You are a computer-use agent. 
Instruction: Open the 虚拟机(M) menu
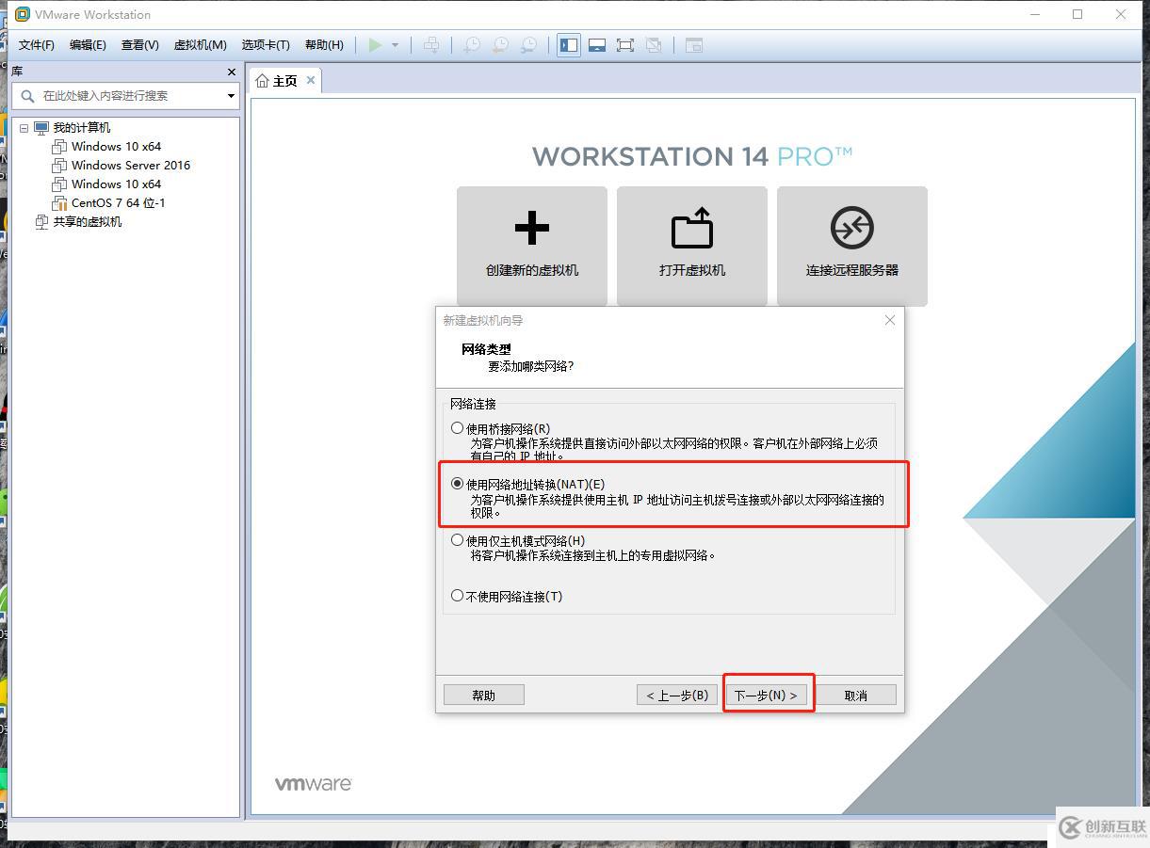201,45
